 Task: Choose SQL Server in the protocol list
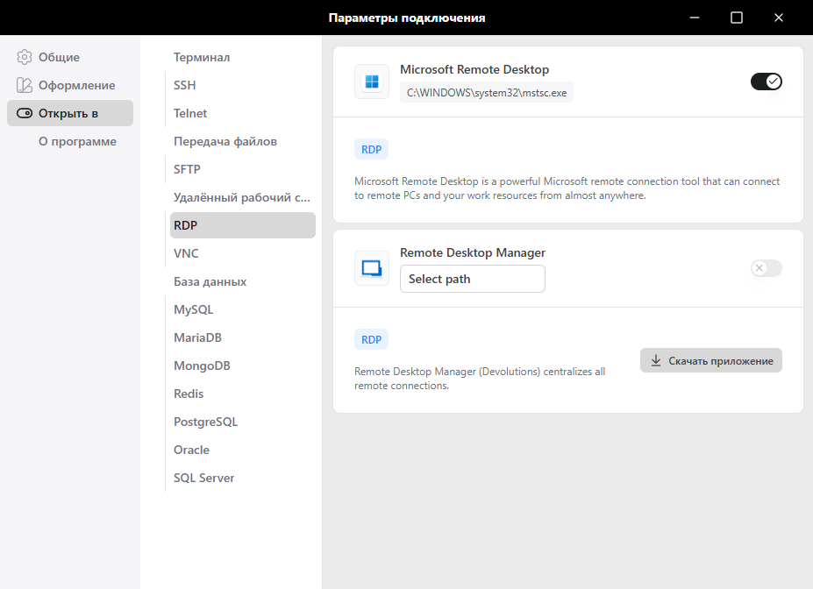tap(243, 478)
